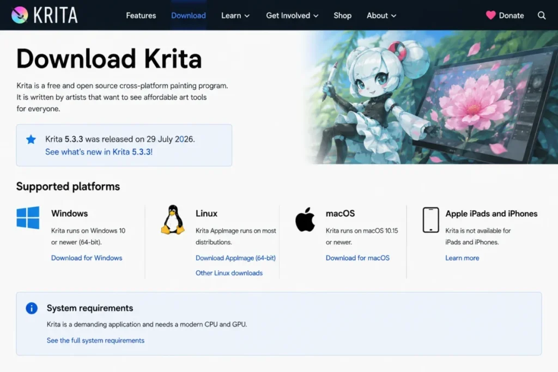Select the Download nav item
Image resolution: width=558 pixels, height=372 pixels.
click(x=188, y=16)
